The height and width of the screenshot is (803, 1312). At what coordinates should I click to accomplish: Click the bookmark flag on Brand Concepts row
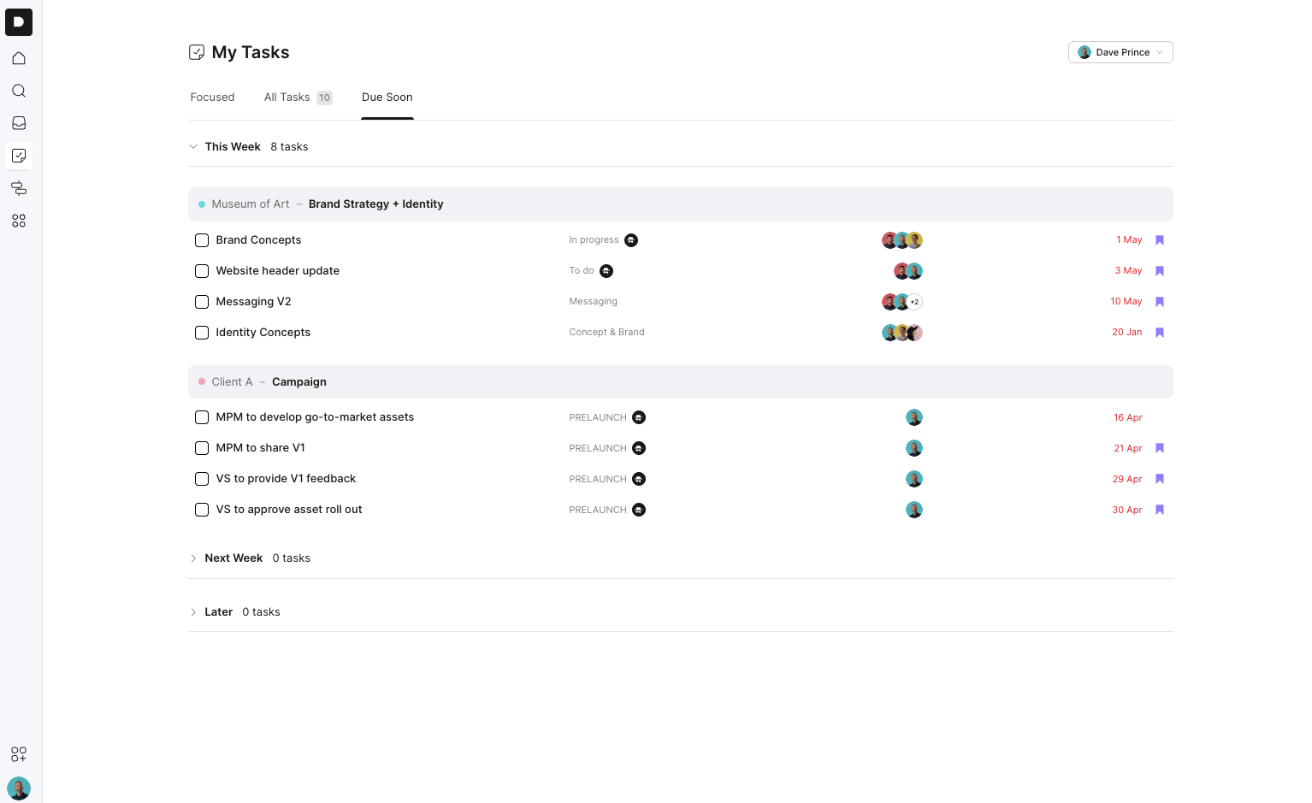tap(1160, 240)
